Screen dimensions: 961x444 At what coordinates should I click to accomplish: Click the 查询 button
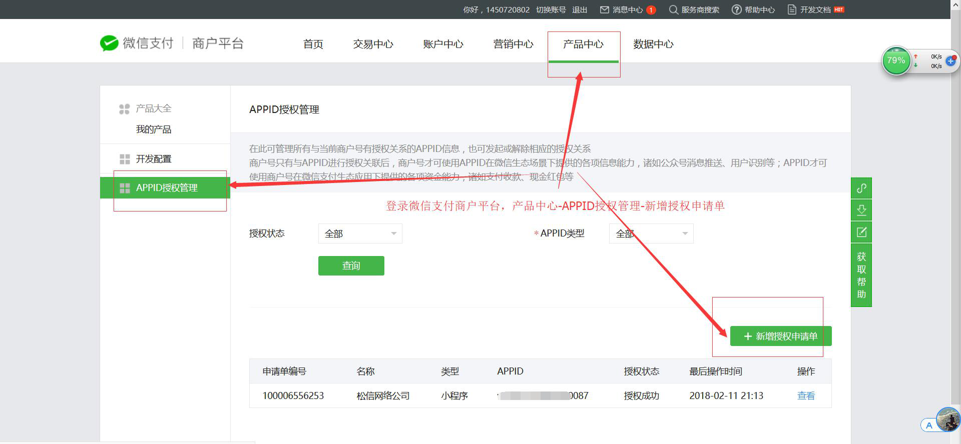pos(351,265)
